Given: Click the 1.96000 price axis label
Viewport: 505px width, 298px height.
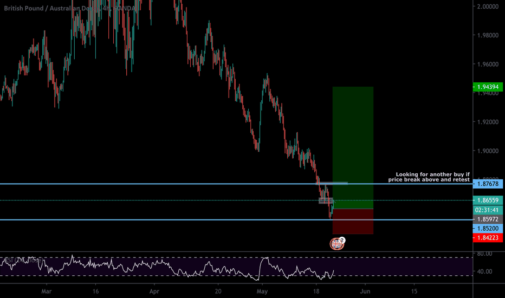Looking at the screenshot, I should (488, 64).
